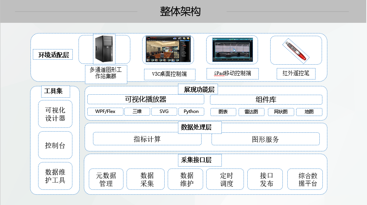367x205 pixels.
Task: Select the 网状图 component box
Action: tap(281, 112)
